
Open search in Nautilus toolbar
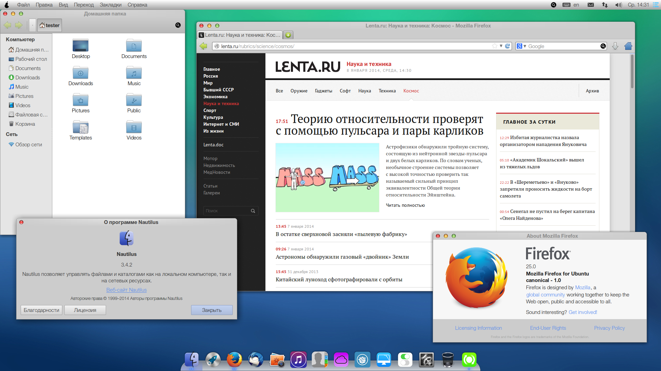[x=178, y=25]
